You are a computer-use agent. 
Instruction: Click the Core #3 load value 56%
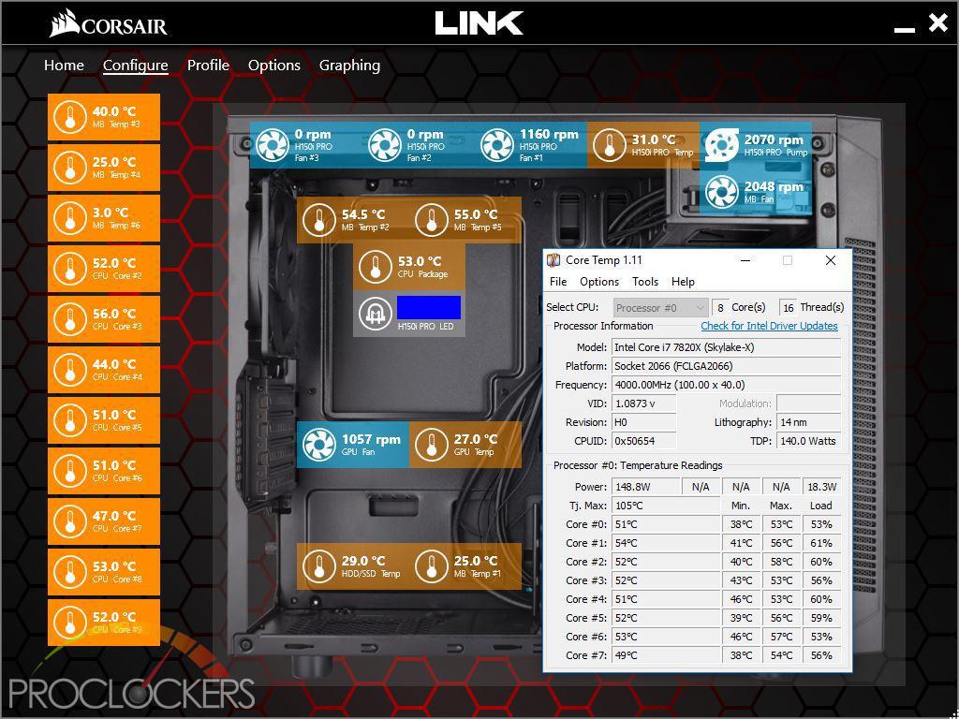(821, 580)
